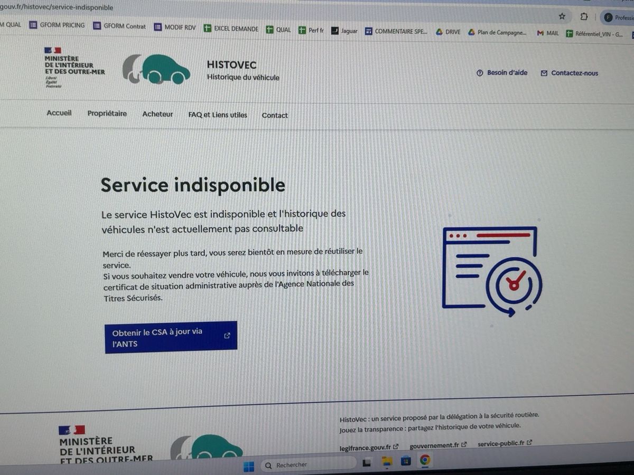This screenshot has height=475, width=634.
Task: Open the MAIL Gmail bookmark
Action: tap(547, 33)
